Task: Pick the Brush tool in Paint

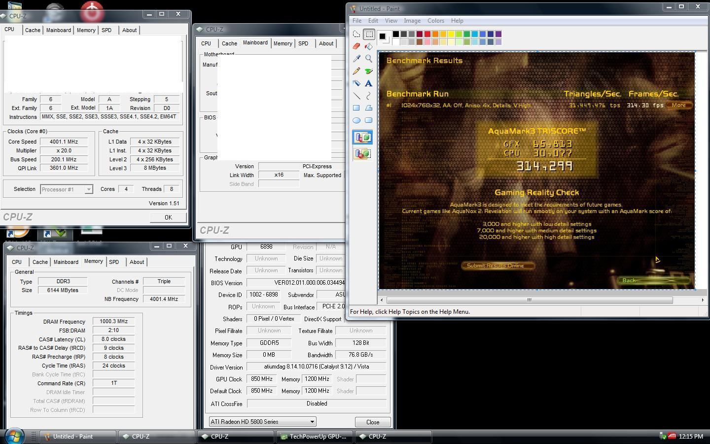Action: pyautogui.click(x=369, y=71)
